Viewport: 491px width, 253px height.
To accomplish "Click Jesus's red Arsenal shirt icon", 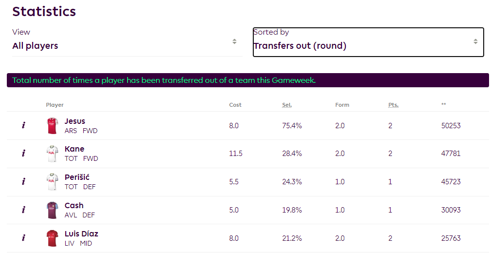I will [x=52, y=126].
